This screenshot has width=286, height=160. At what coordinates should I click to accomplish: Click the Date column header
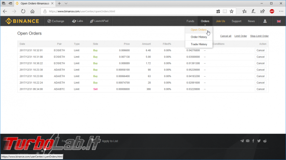(x=22, y=44)
